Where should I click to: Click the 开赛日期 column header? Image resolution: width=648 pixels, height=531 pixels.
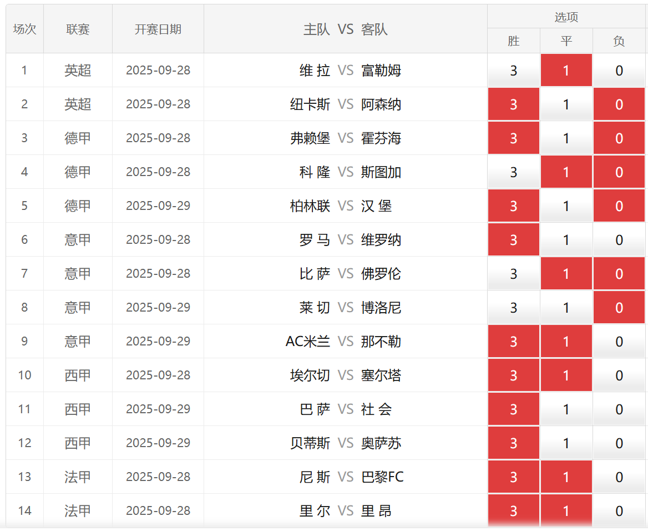[x=158, y=29]
